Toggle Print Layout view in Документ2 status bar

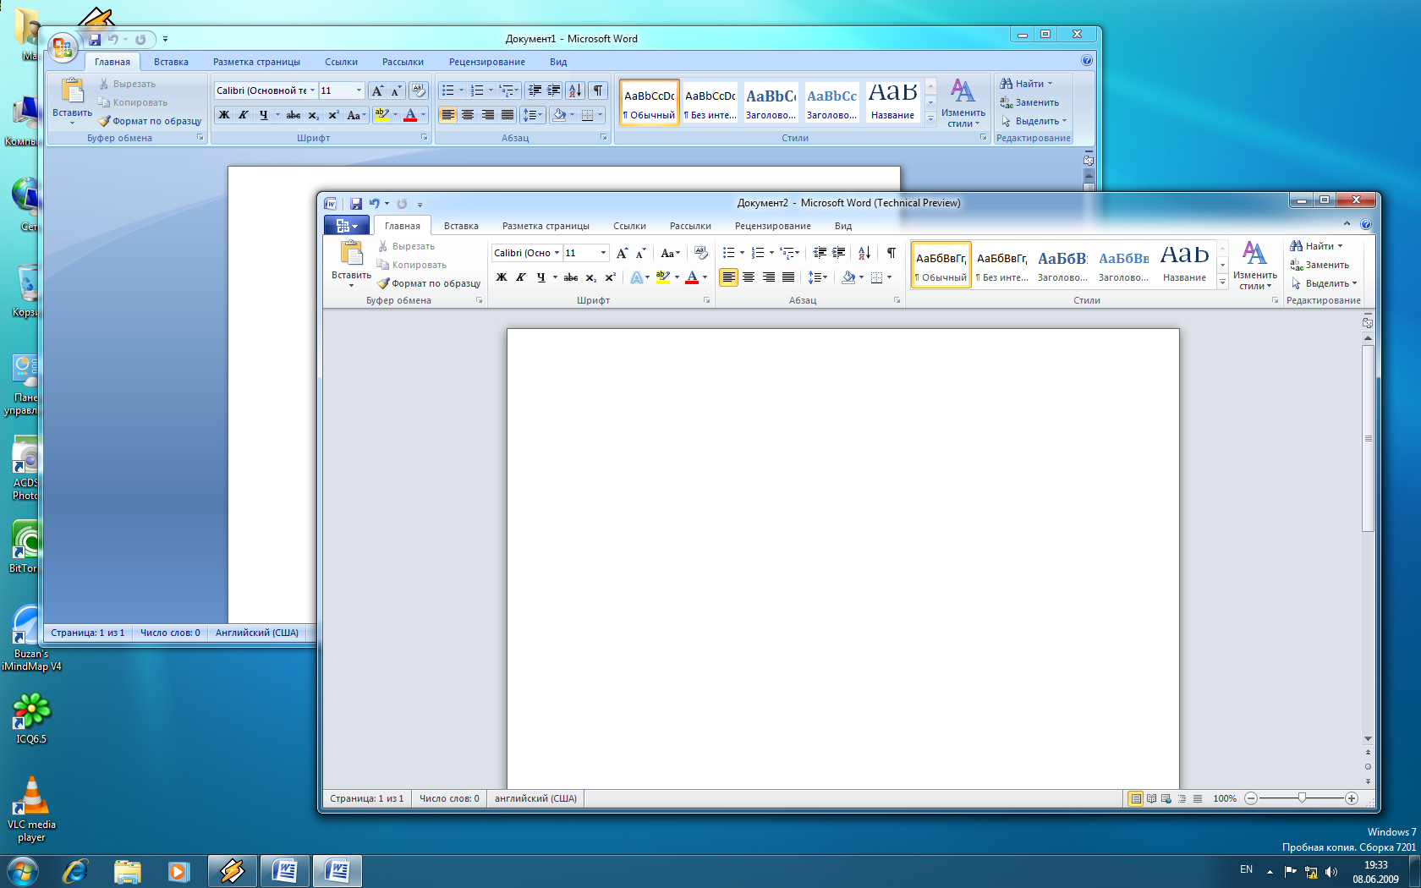tap(1136, 798)
